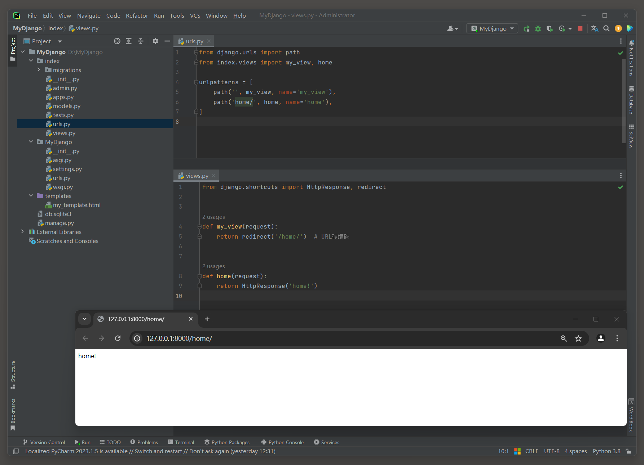Bookmark page with the star icon
This screenshot has height=465, width=644.
coord(578,338)
